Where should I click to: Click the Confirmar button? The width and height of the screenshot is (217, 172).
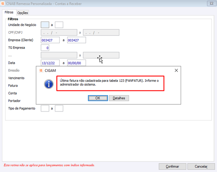coord(172,166)
